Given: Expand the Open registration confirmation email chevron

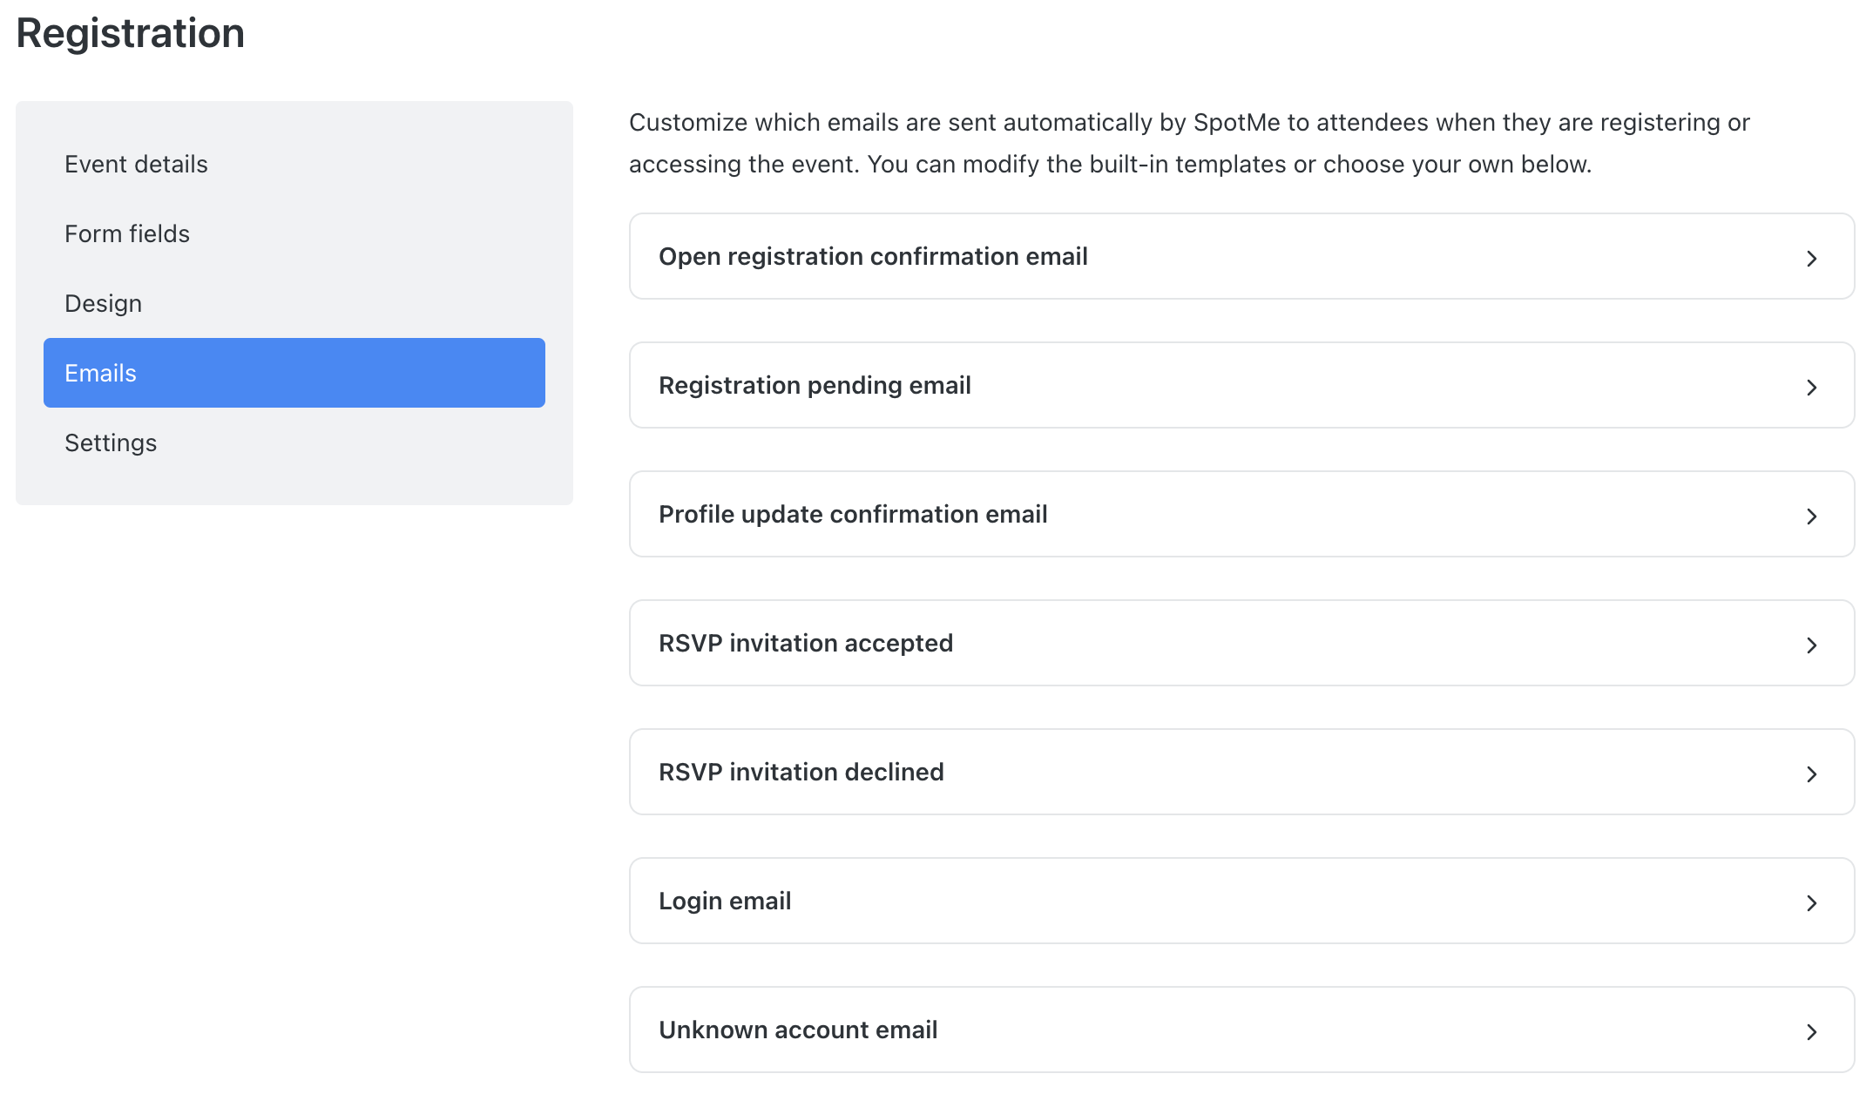Looking at the screenshot, I should point(1813,258).
